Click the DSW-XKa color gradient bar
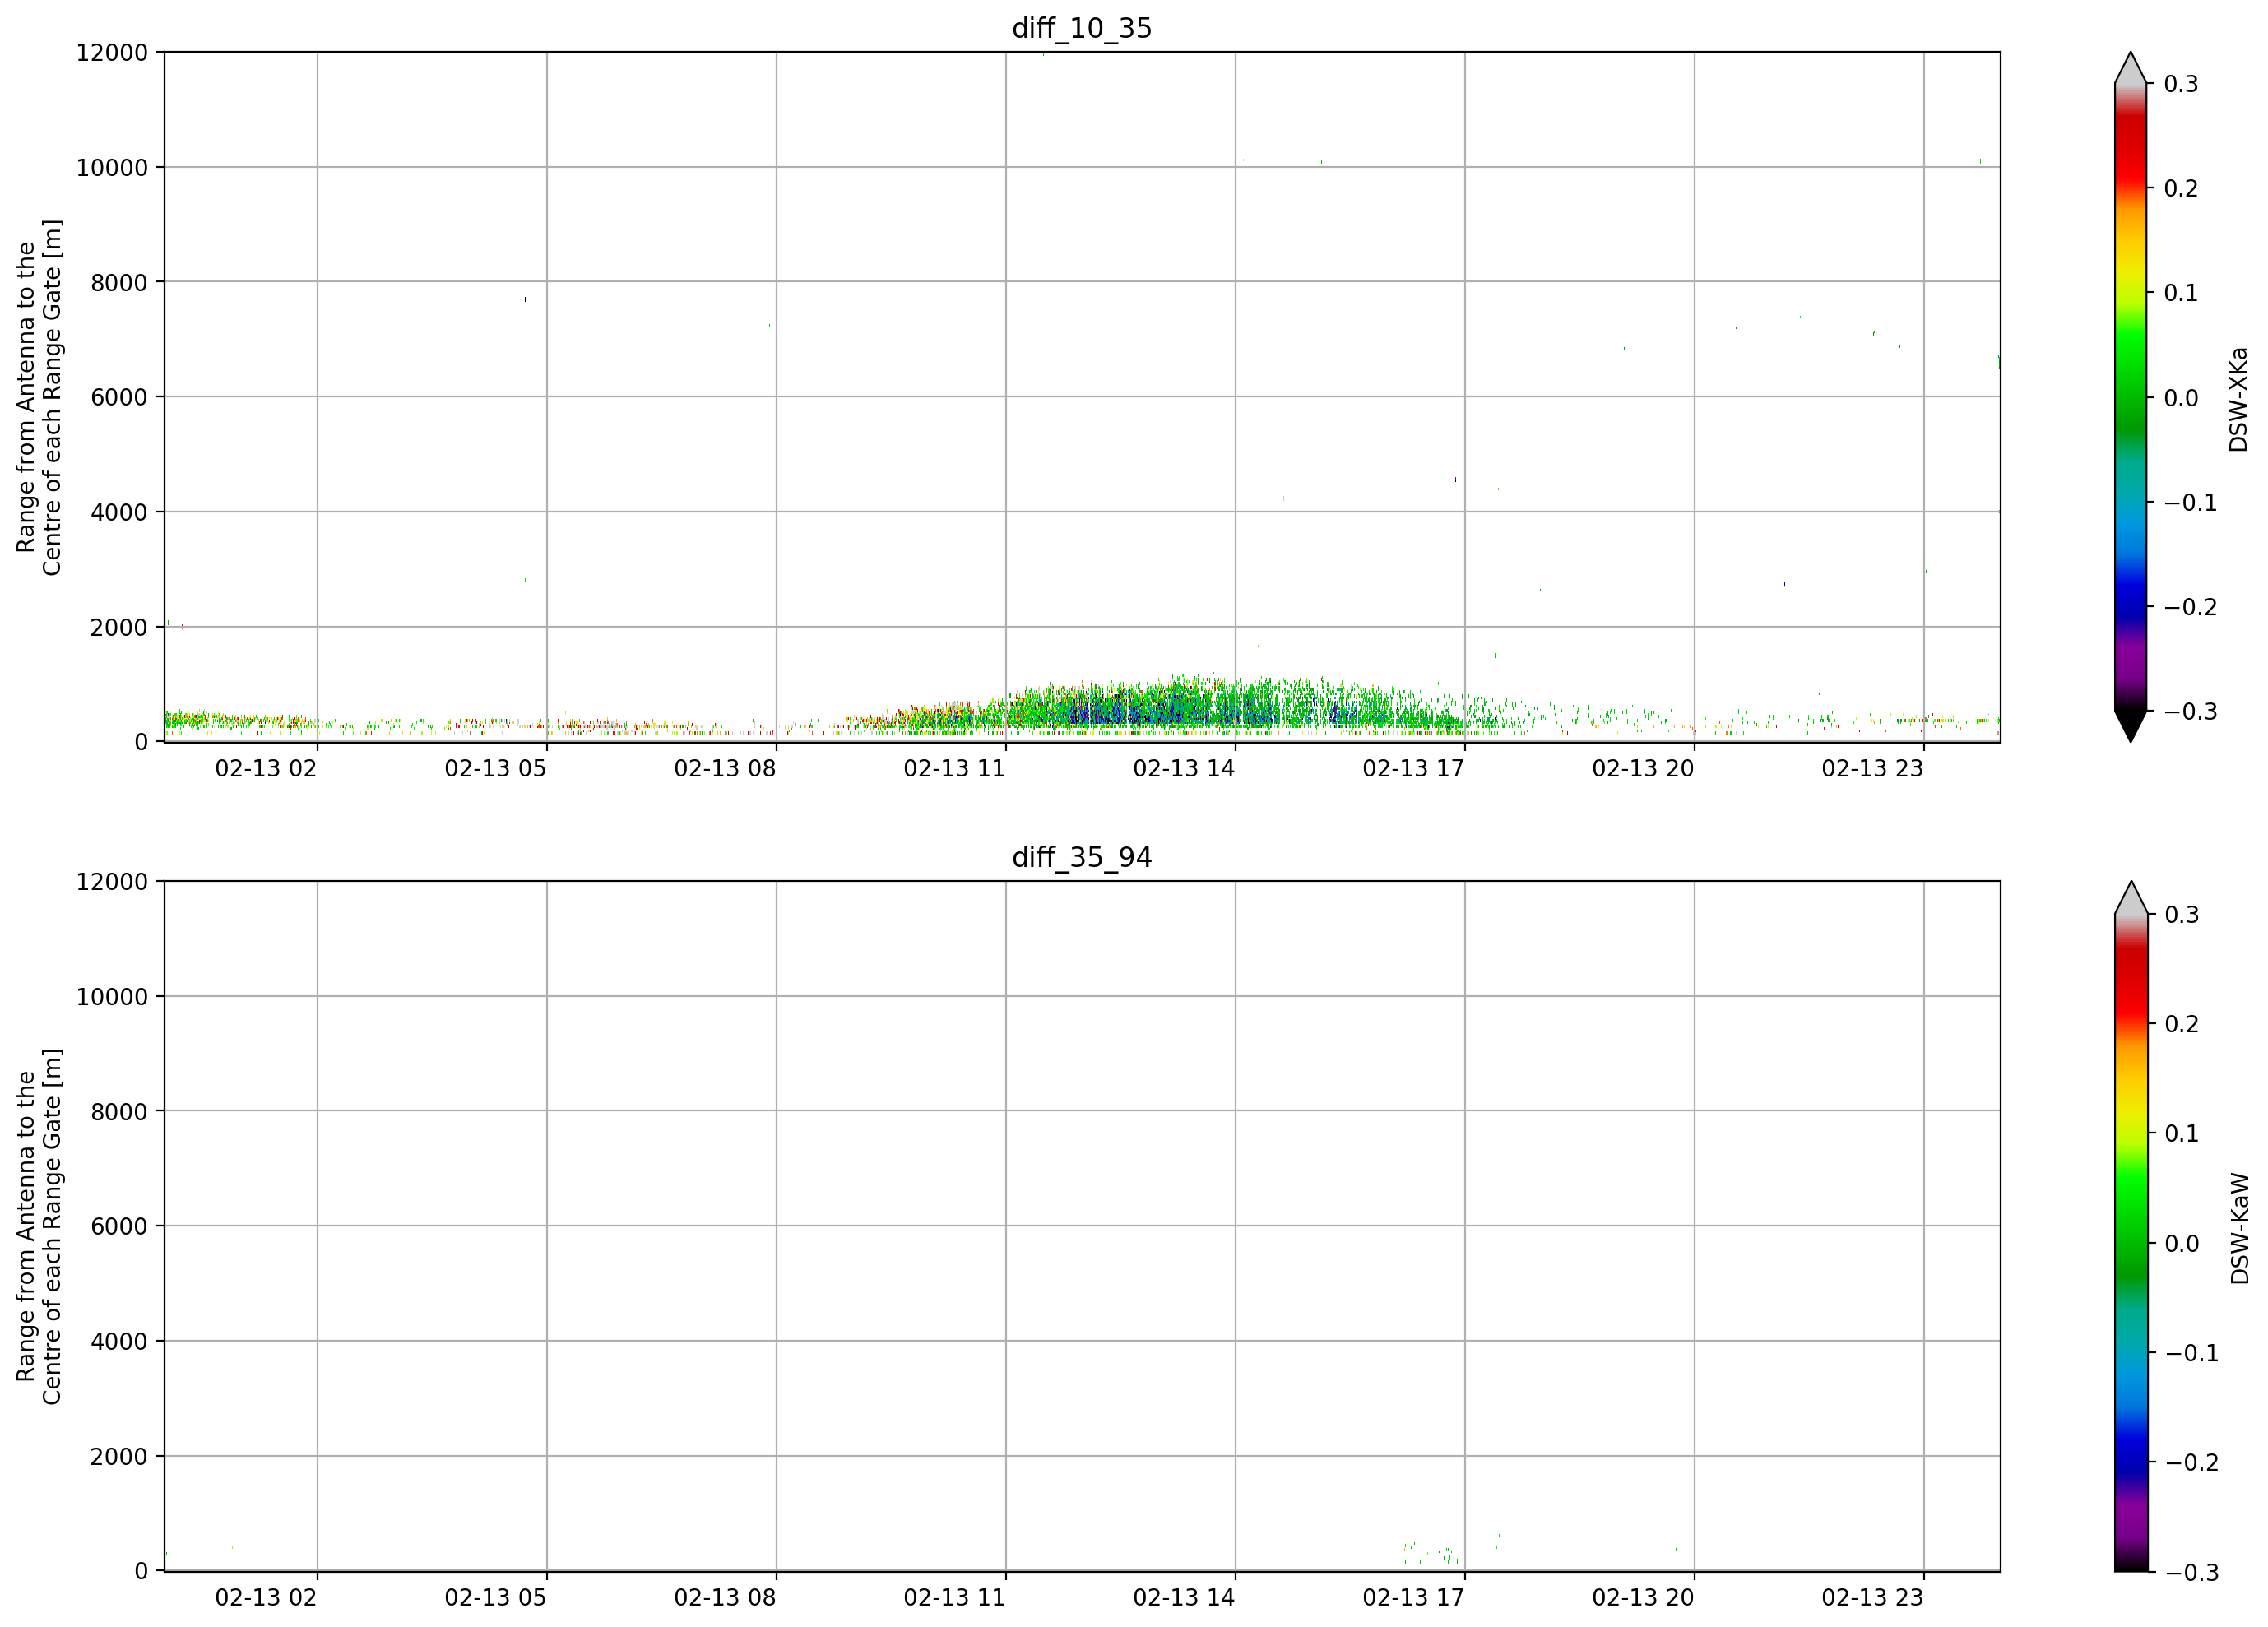This screenshot has width=2268, height=1627. 2131,397
